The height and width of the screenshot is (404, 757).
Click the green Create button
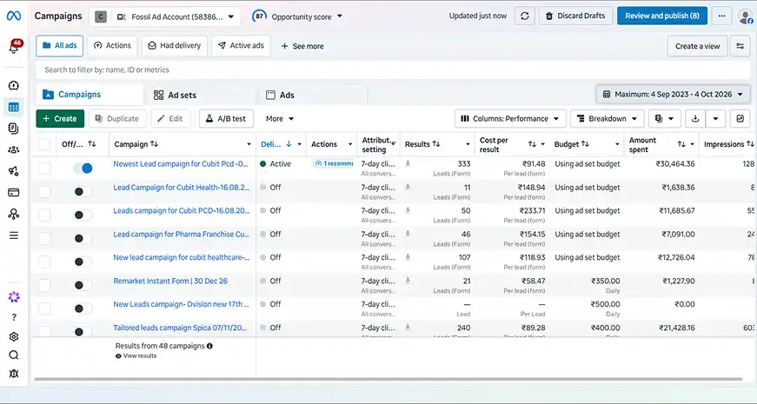(x=60, y=119)
